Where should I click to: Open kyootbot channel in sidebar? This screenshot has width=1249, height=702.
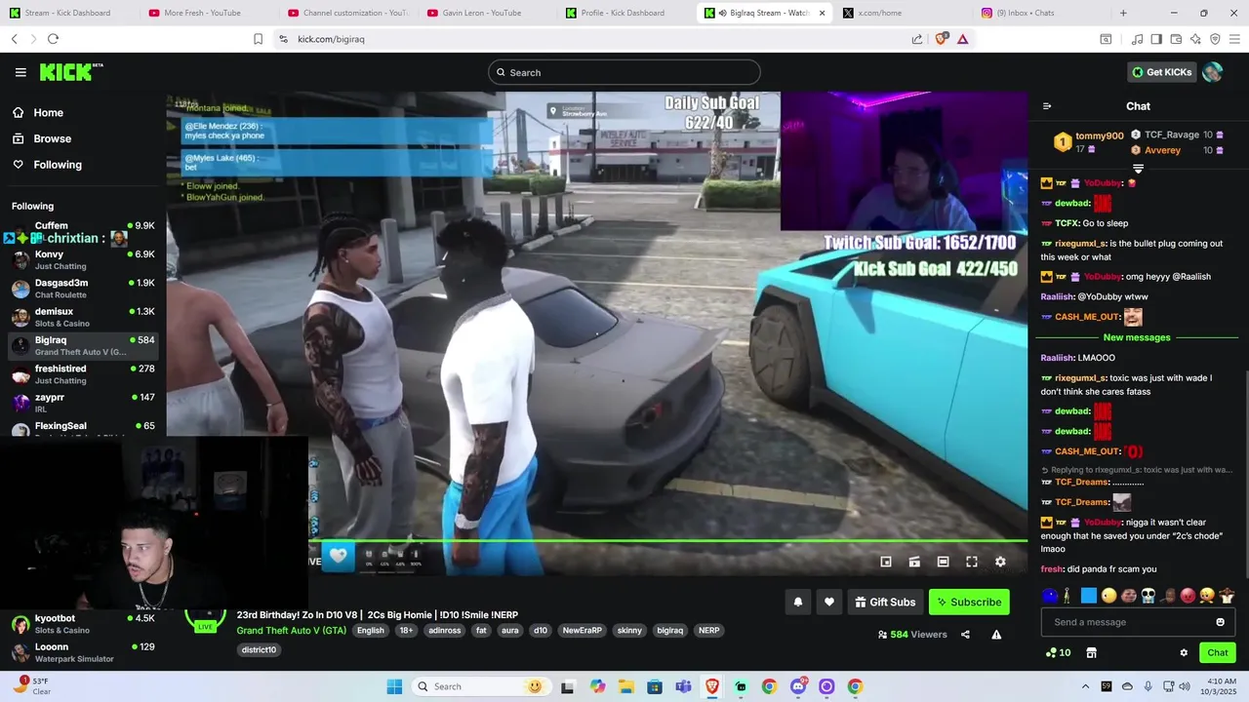(82, 624)
